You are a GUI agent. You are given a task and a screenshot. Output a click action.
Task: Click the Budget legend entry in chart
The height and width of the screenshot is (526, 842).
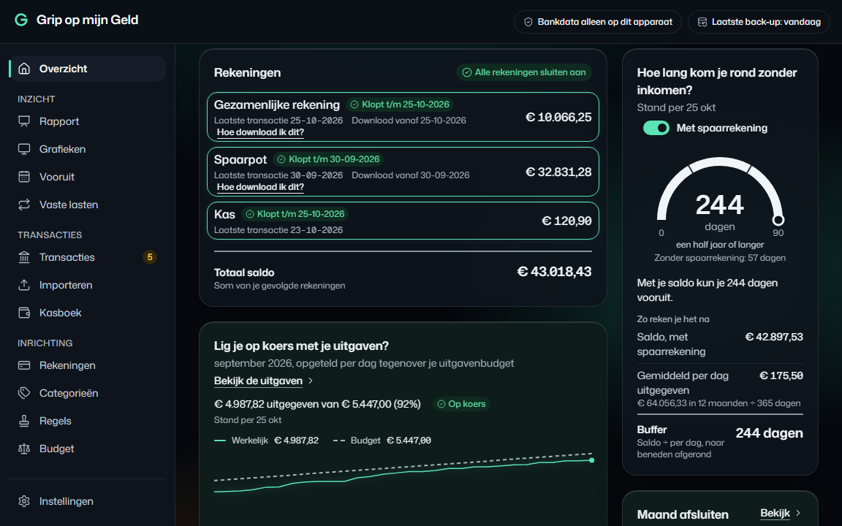click(382, 441)
